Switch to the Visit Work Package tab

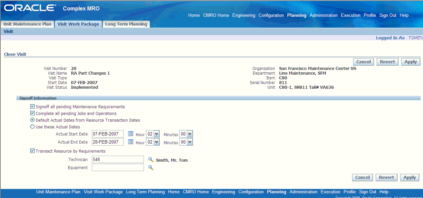coord(78,24)
